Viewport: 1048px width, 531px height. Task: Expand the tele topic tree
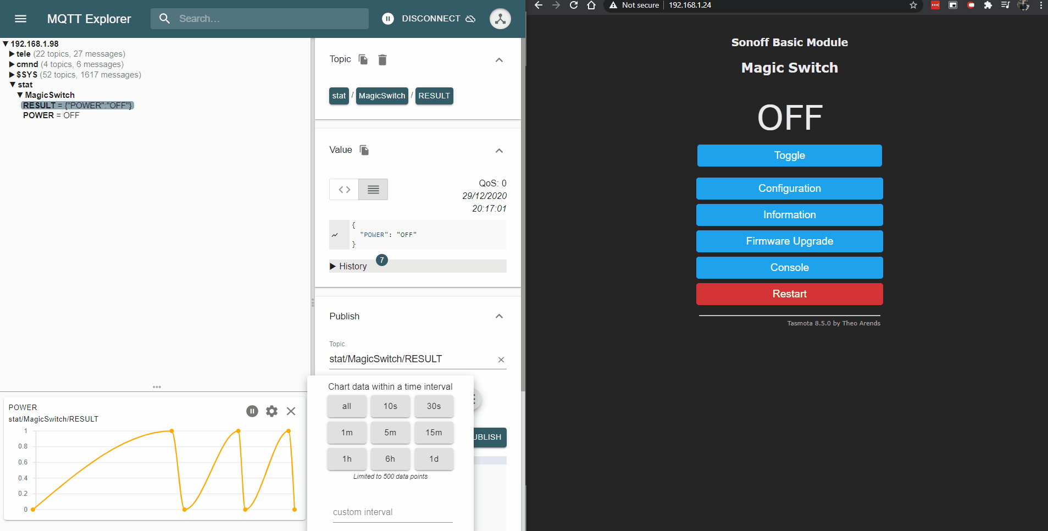12,53
